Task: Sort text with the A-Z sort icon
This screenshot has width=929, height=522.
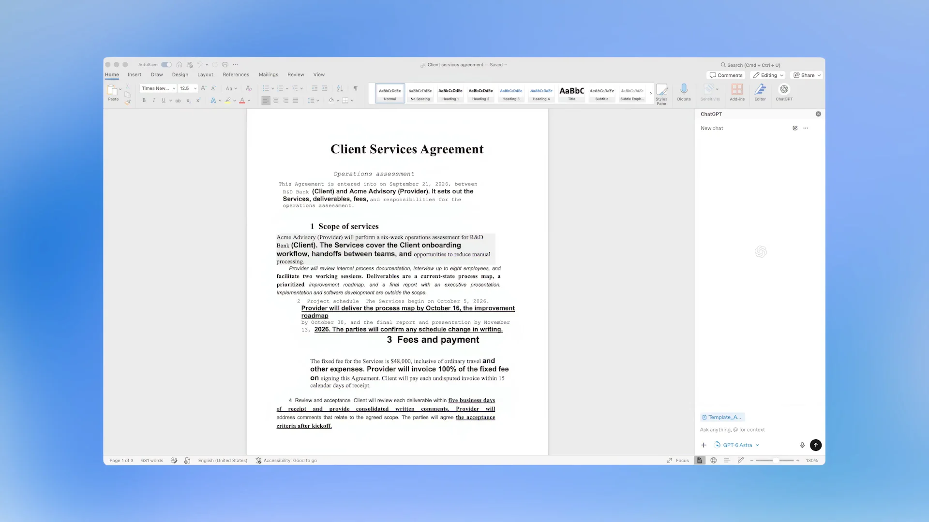Action: click(340, 88)
